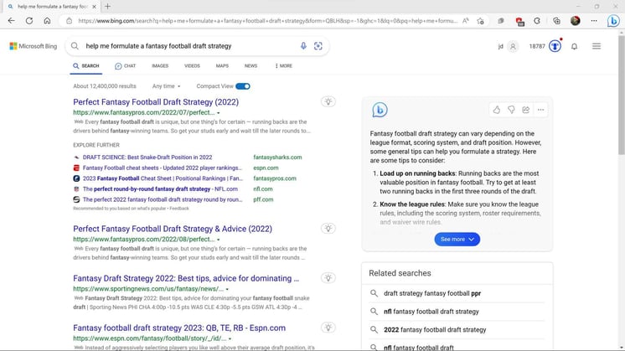Click related search 2022 fantasy football draft strategy

tap(435, 329)
